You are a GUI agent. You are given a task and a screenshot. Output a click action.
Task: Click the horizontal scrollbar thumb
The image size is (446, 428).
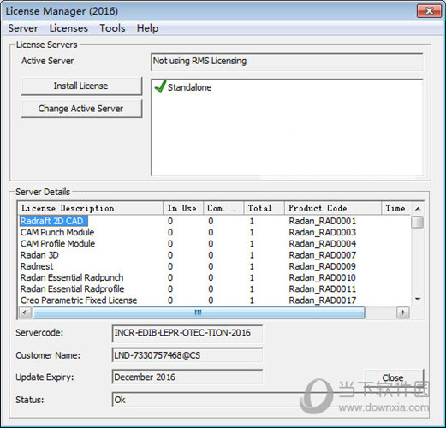click(x=199, y=312)
